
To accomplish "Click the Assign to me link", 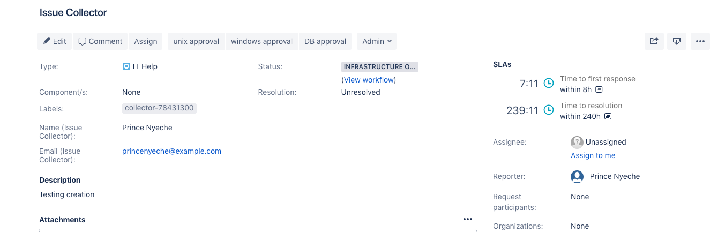I will [593, 155].
